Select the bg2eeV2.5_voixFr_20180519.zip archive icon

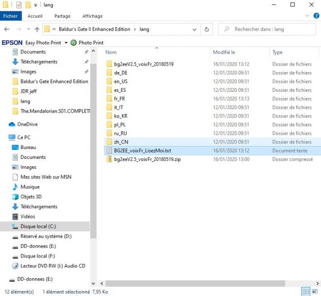(x=109, y=159)
